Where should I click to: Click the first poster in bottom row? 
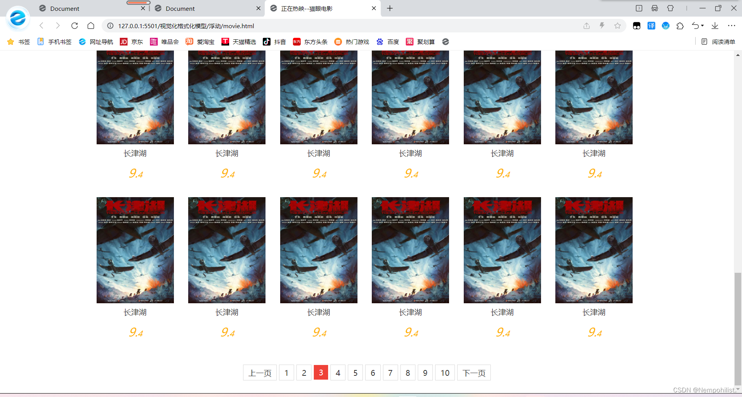coord(135,250)
